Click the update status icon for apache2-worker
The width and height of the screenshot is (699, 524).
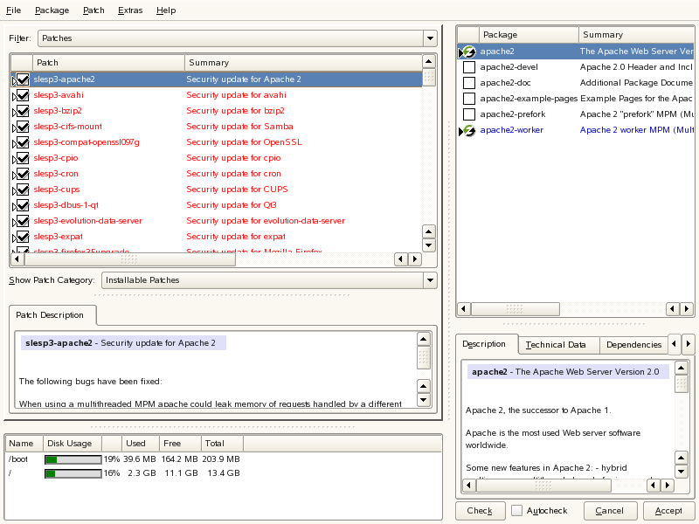click(469, 130)
